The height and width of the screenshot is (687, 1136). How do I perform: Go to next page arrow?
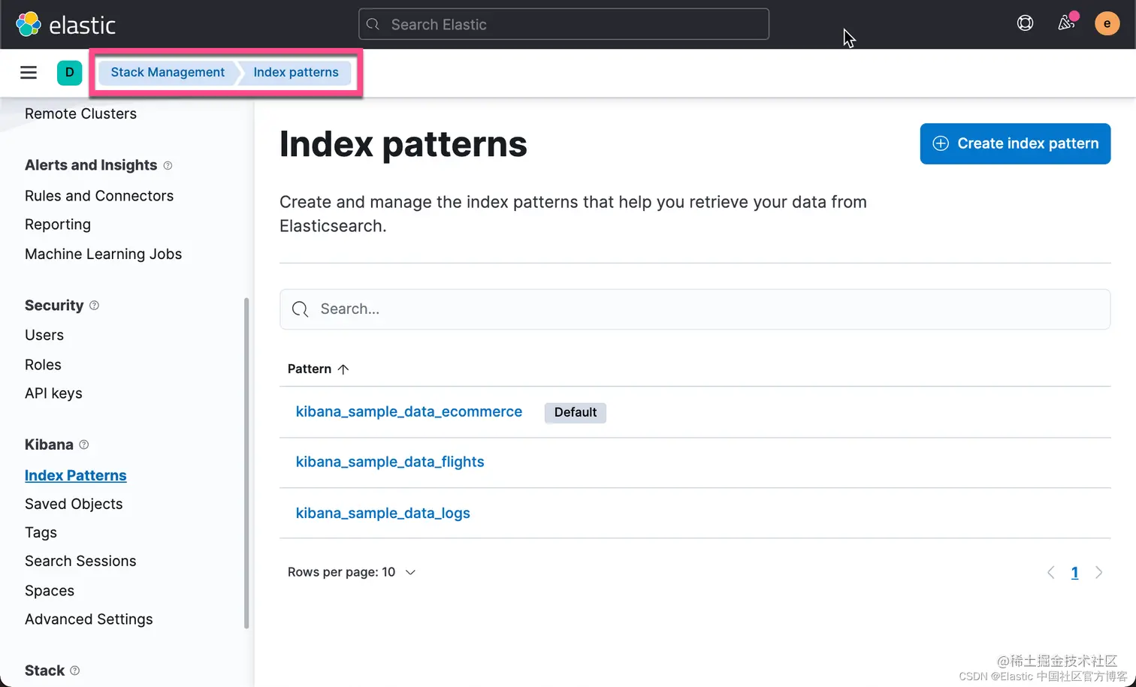1099,572
